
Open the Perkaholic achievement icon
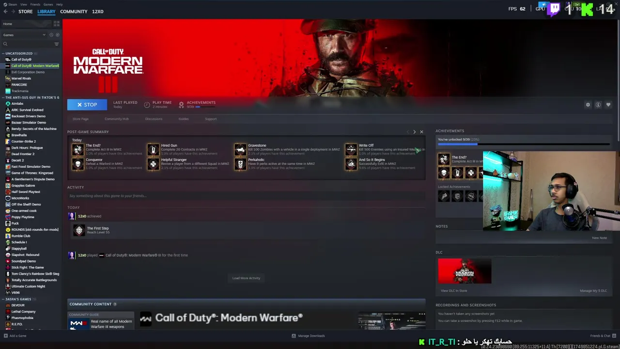240,164
